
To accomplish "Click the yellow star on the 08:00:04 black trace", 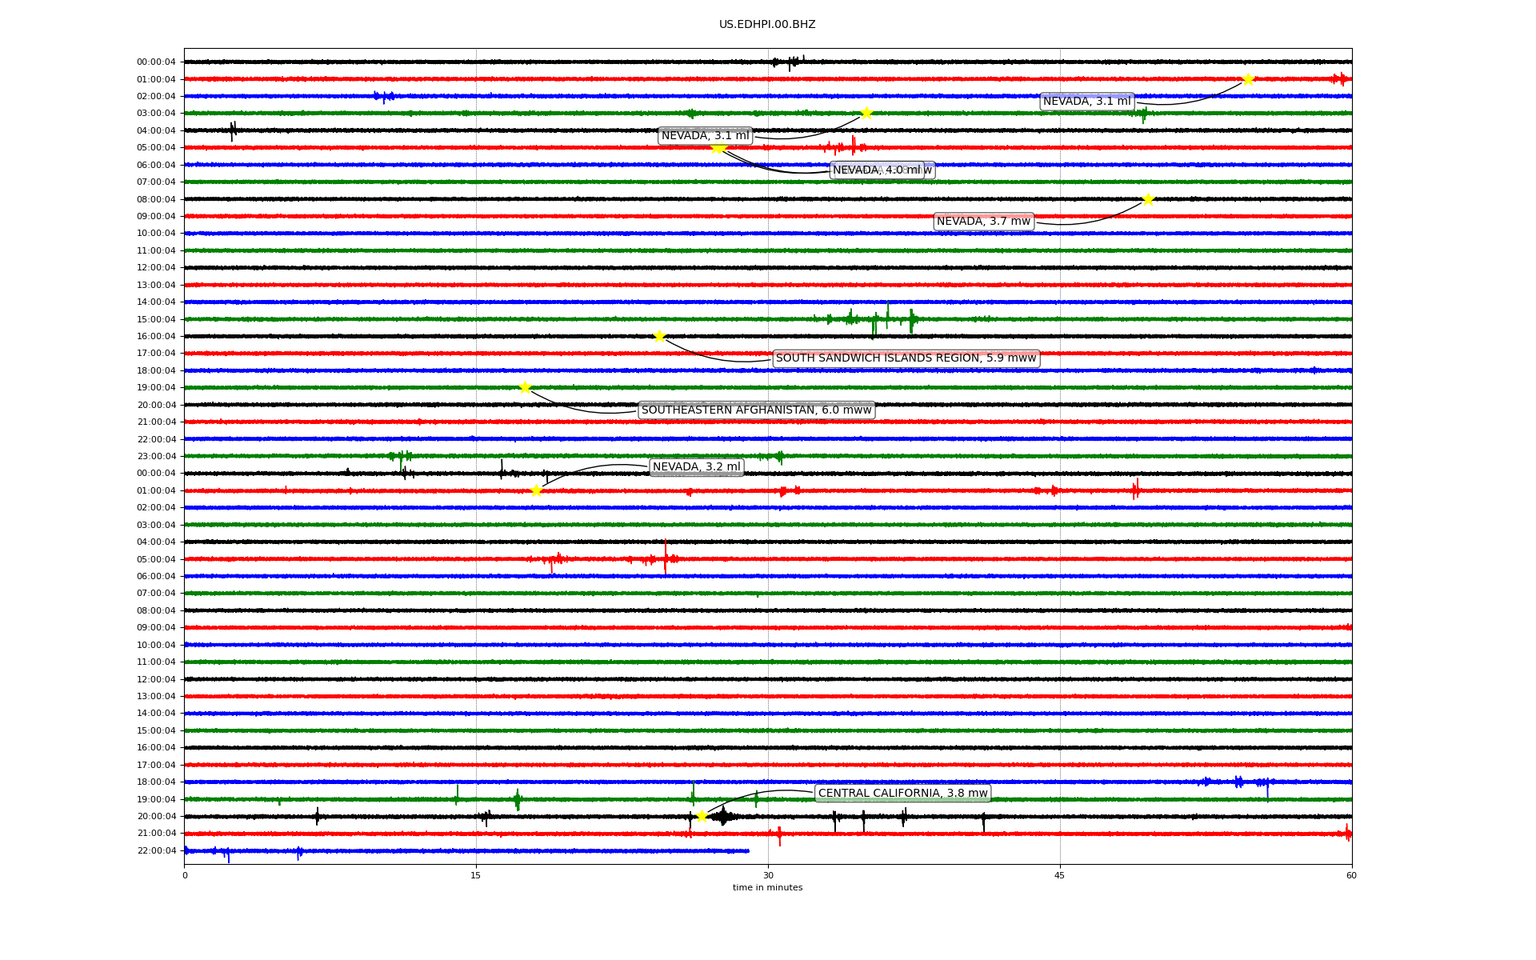I will pos(1148,199).
